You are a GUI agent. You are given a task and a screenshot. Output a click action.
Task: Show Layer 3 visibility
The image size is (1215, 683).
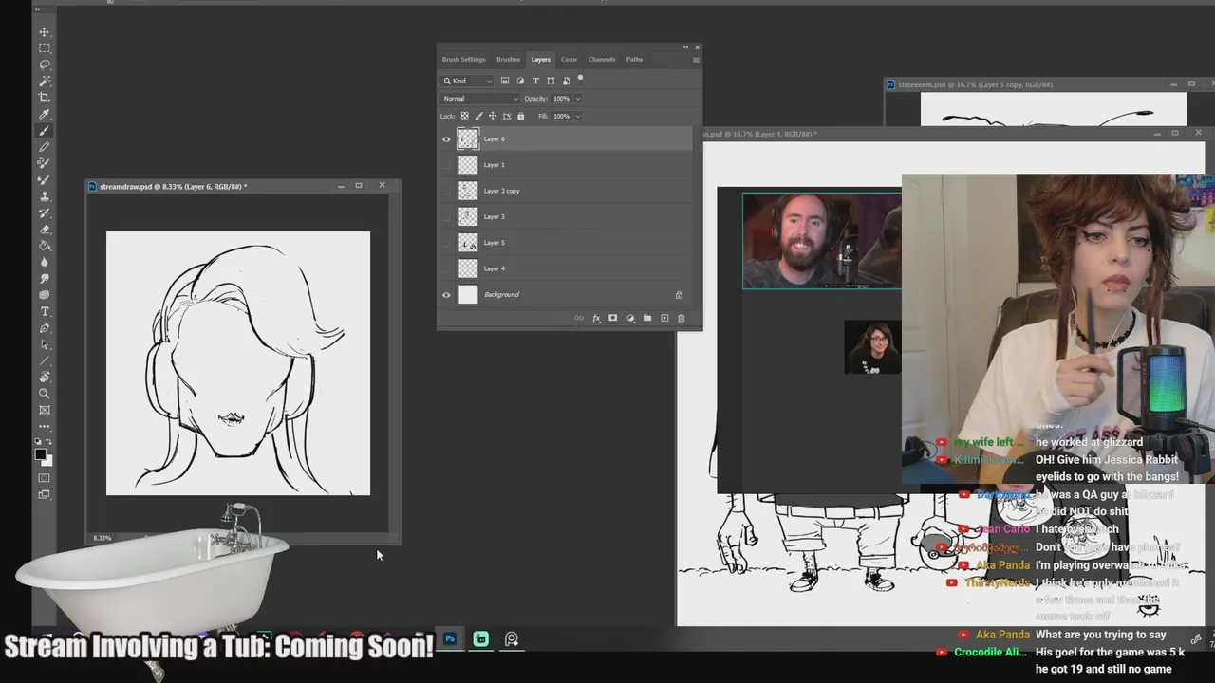point(446,217)
